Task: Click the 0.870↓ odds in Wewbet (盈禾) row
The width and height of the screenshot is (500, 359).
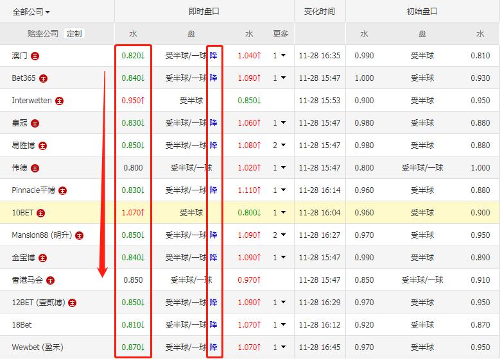Action: click(x=134, y=347)
